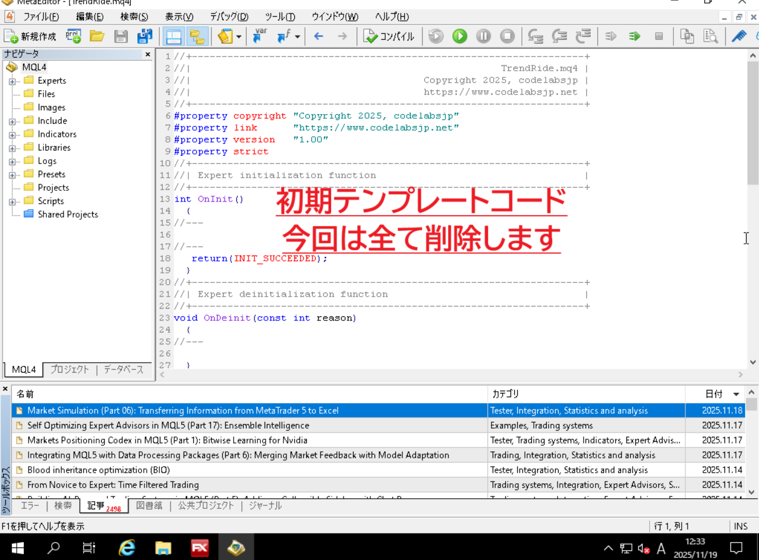Open MetaTrader FX from the taskbar

(200, 546)
